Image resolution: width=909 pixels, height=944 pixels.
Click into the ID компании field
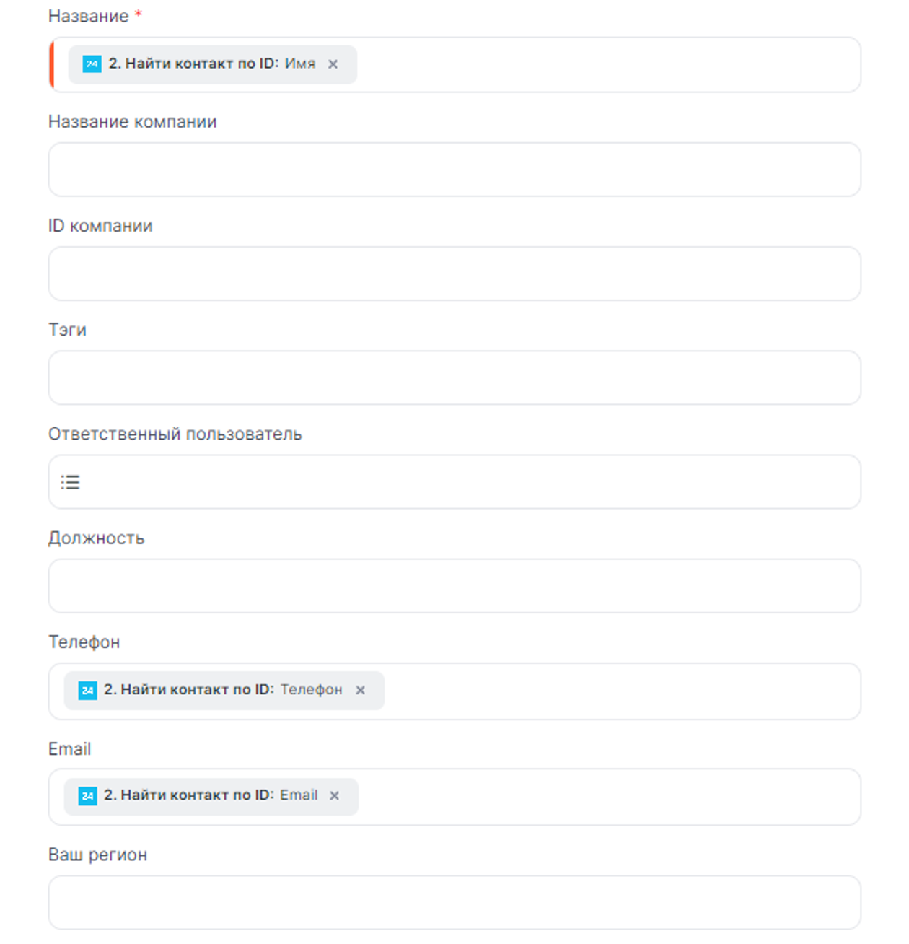pyautogui.click(x=454, y=274)
